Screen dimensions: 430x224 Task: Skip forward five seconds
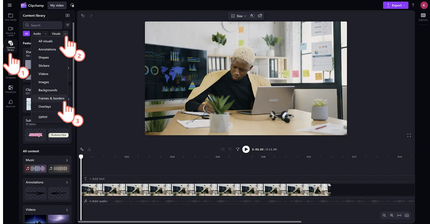(x=238, y=149)
